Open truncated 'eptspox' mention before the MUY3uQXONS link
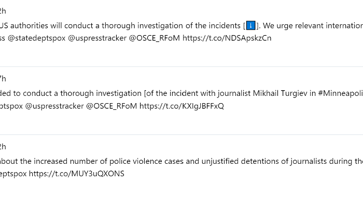The height and width of the screenshot is (198, 363). pos(13,174)
